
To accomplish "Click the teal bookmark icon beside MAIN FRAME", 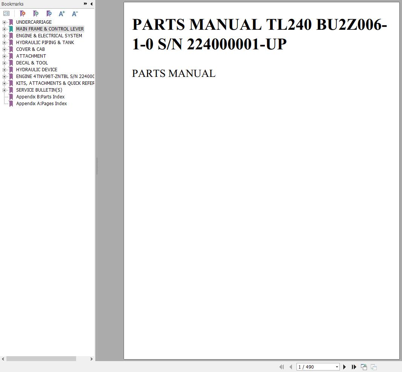I will [x=11, y=29].
